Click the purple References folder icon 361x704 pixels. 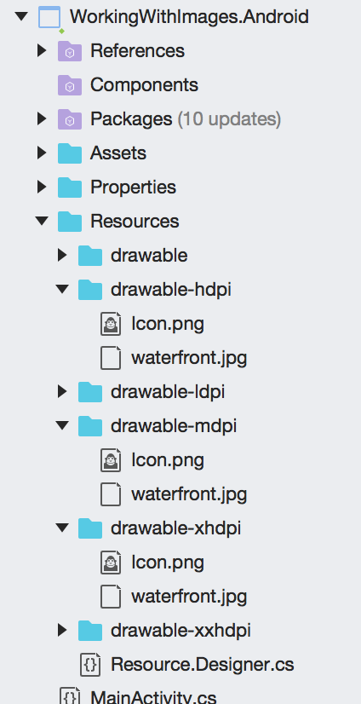pos(70,51)
